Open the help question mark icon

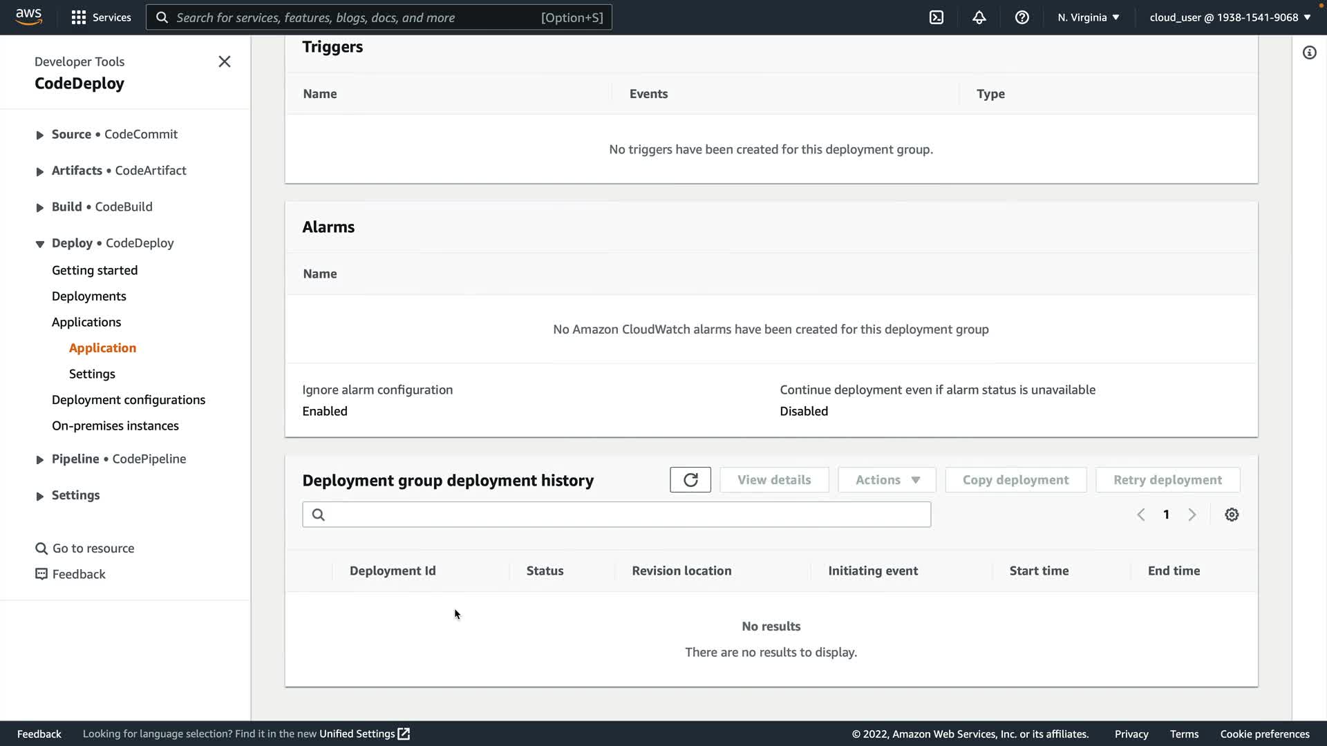[x=1022, y=17]
